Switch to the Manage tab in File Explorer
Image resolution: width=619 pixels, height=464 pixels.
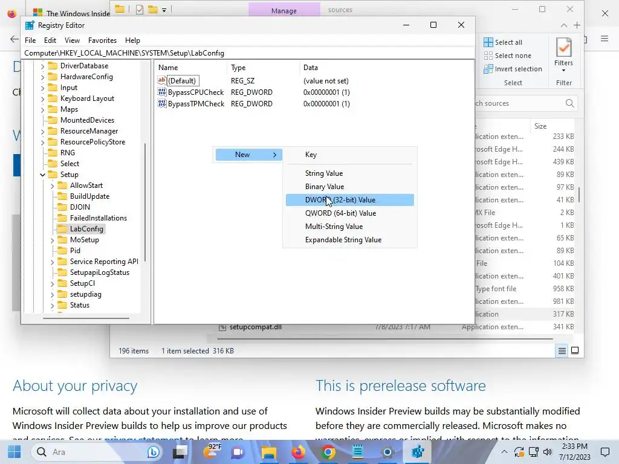click(284, 11)
